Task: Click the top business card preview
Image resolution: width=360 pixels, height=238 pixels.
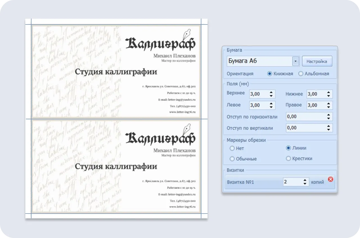Action: pos(116,72)
